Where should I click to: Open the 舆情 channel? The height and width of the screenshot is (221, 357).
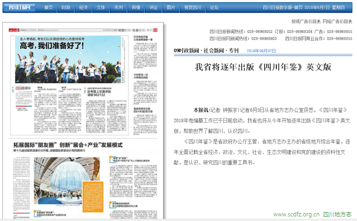(x=136, y=7)
